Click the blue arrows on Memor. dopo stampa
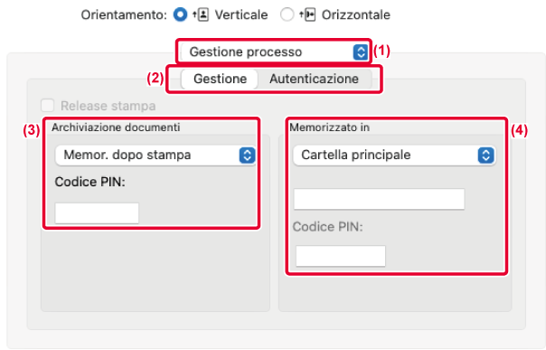This screenshot has height=350, width=546. [247, 155]
